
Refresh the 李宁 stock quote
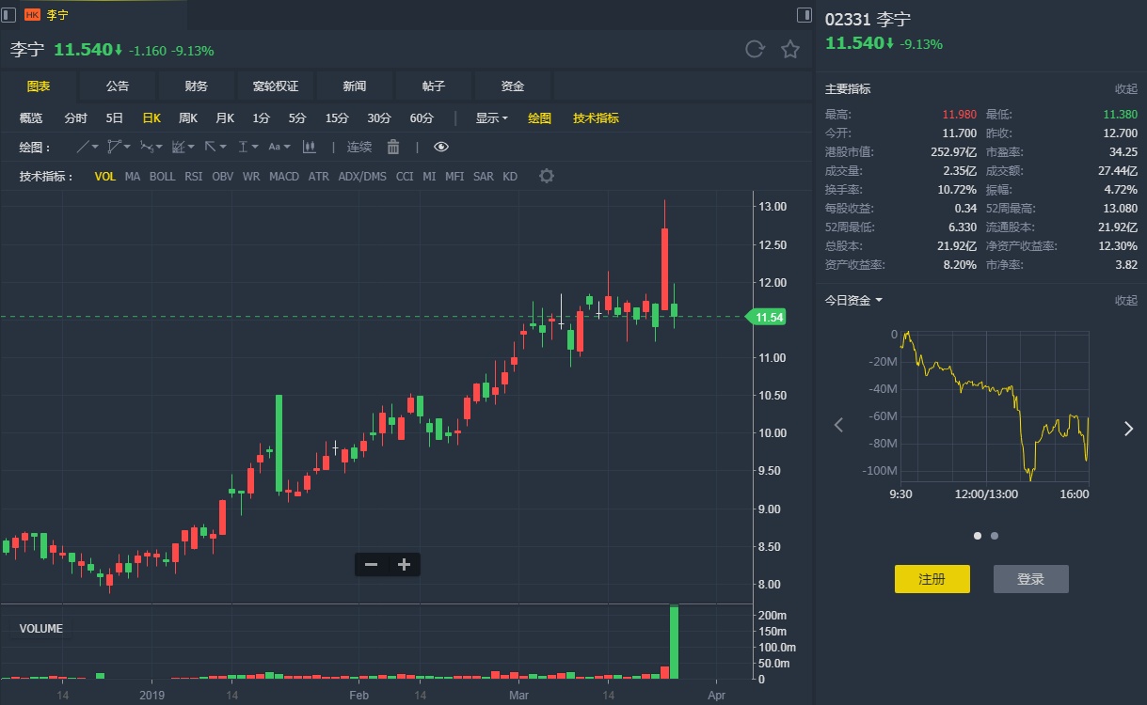[x=755, y=50]
